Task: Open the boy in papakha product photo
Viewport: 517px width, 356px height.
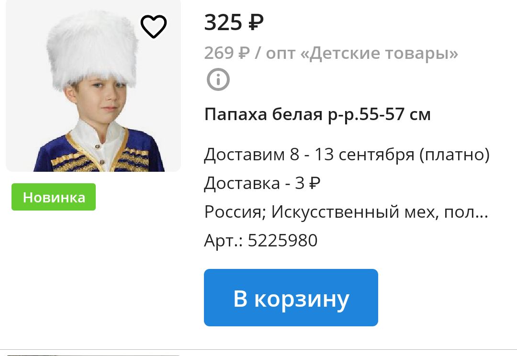Action: [x=93, y=86]
